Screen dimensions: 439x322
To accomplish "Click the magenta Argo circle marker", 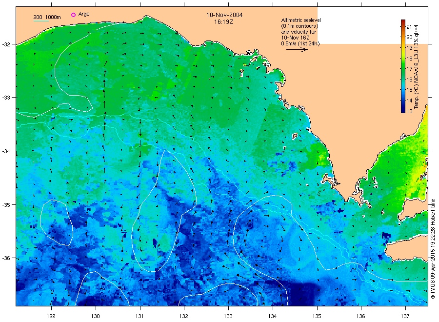I will click(x=73, y=15).
